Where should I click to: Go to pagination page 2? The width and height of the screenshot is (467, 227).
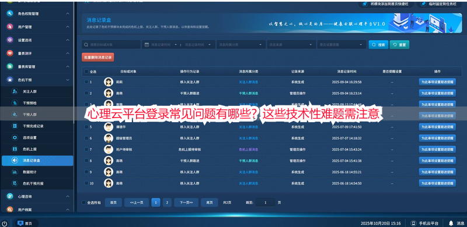167,203
